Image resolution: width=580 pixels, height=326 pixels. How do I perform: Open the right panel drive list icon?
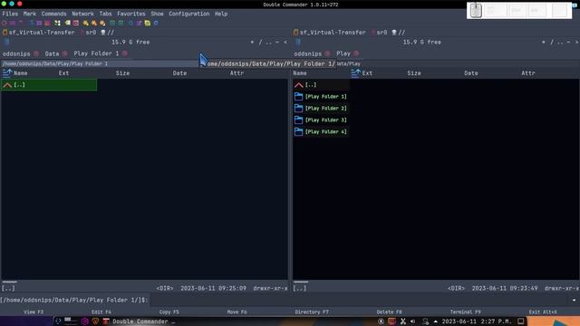(x=298, y=43)
